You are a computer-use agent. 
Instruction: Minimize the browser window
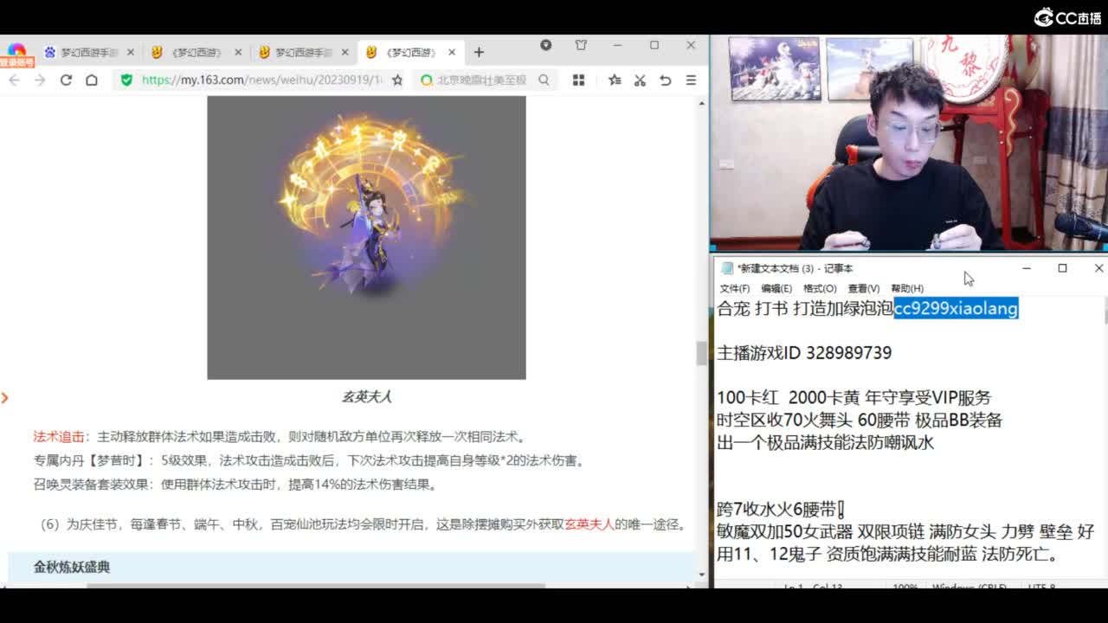617,45
